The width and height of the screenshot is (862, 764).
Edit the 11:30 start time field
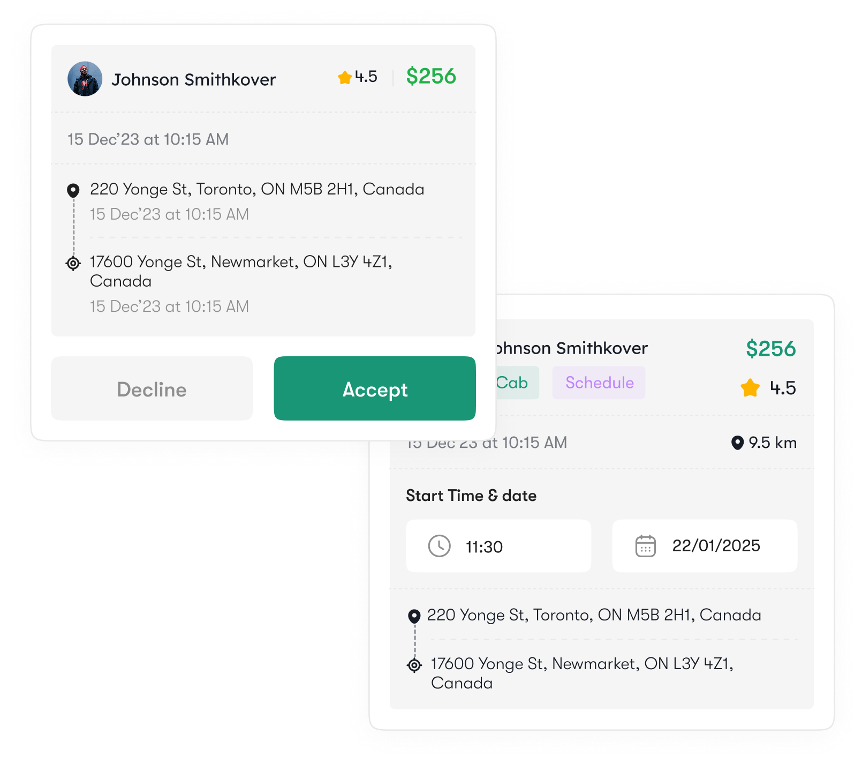[498, 546]
